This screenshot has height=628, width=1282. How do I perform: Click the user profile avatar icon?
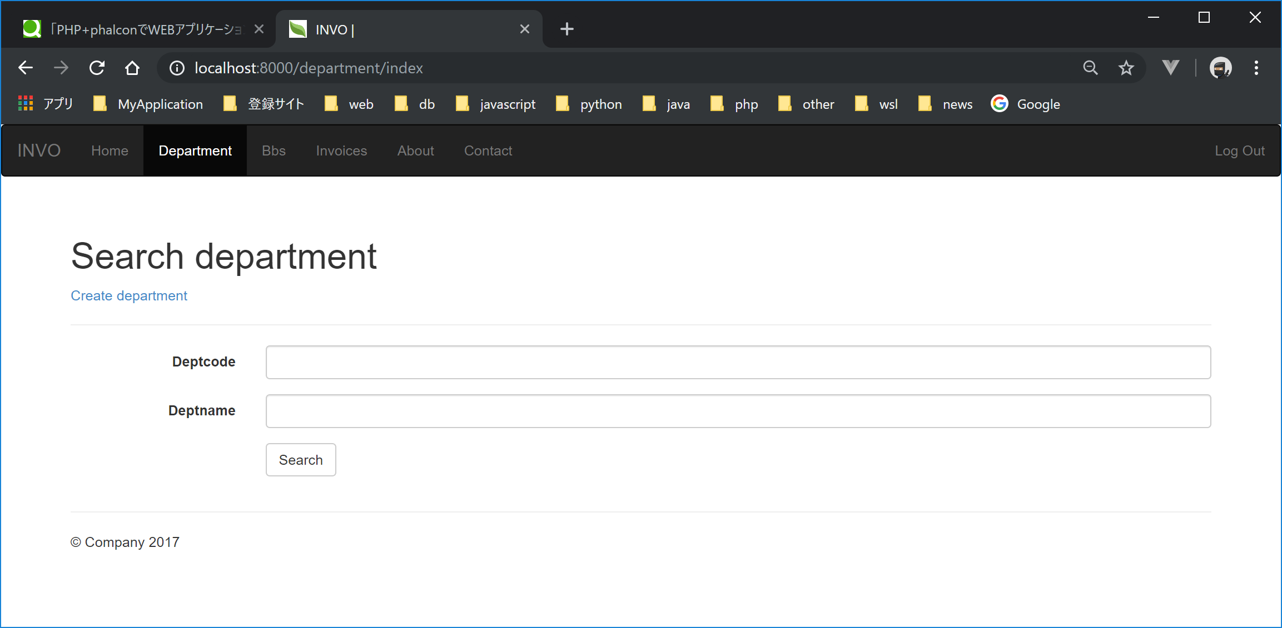click(1220, 68)
